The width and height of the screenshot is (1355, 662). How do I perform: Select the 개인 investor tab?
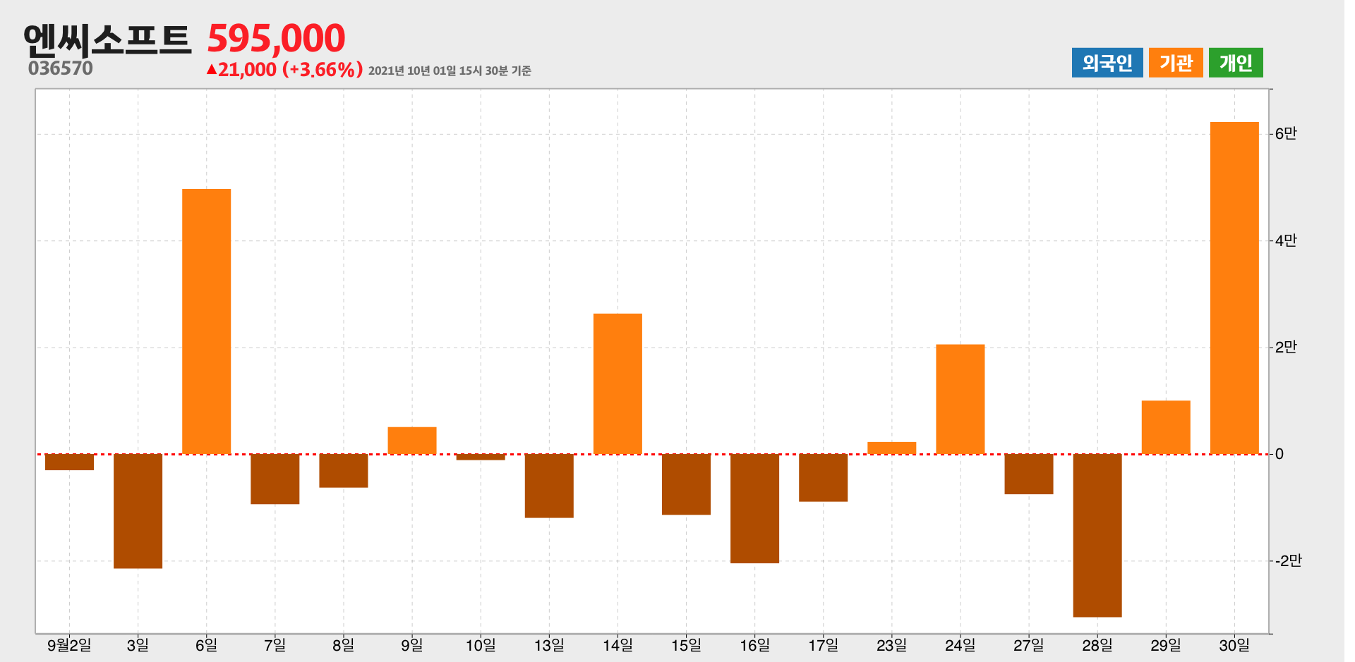coord(1236,63)
